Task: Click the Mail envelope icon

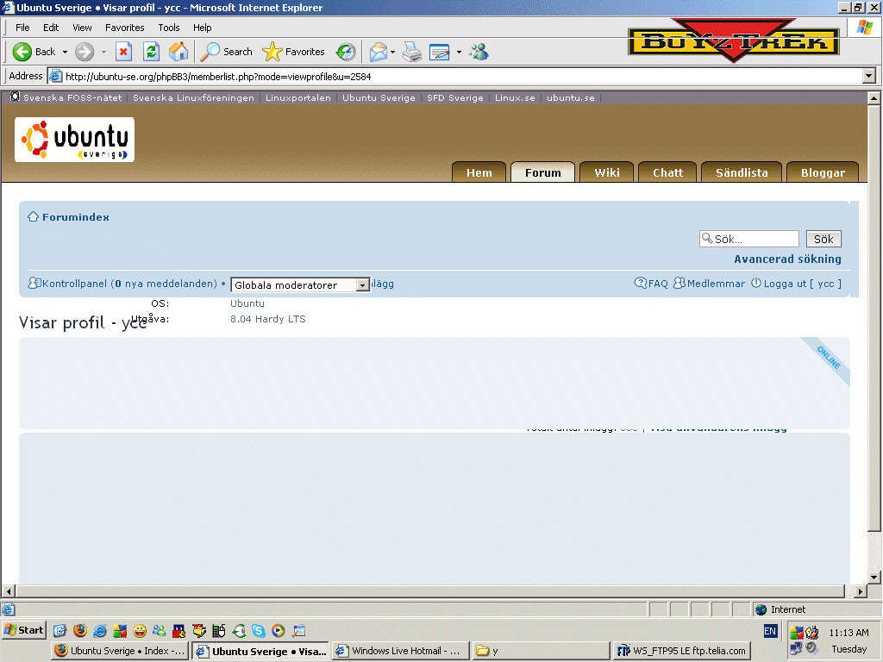Action: coord(378,52)
